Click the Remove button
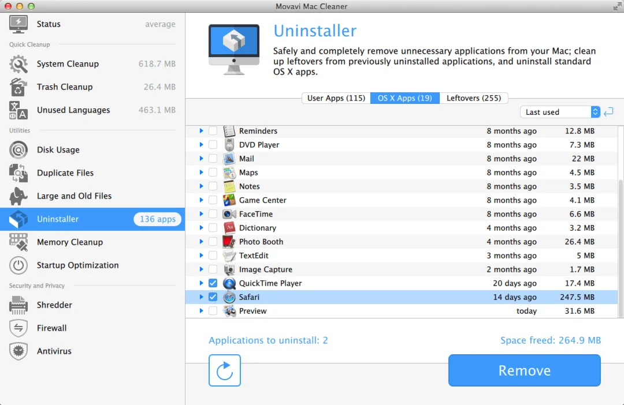 (524, 370)
